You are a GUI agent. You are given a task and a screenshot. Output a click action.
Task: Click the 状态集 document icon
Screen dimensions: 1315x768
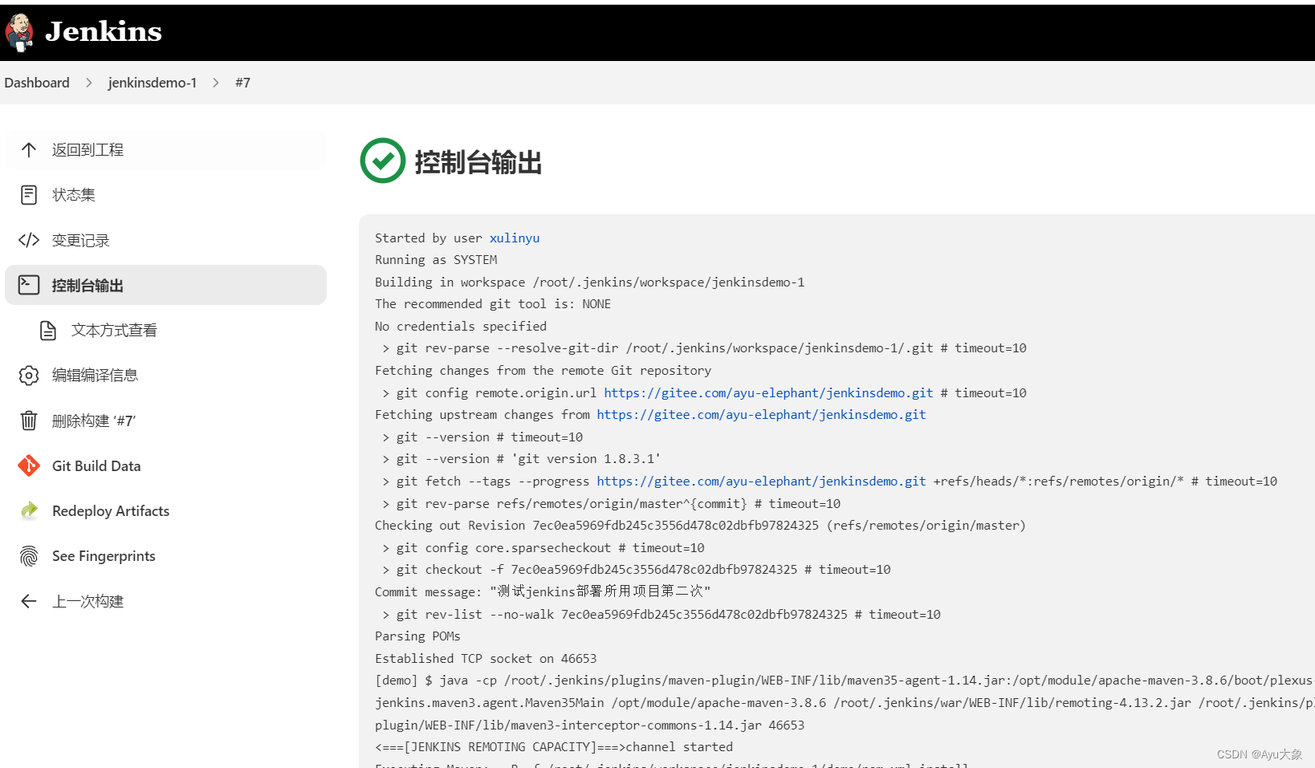[29, 195]
